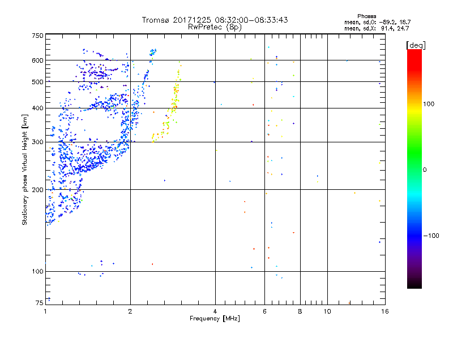Click the y-axis label 'Stationary phase Virtual Height [km]'

point(25,170)
